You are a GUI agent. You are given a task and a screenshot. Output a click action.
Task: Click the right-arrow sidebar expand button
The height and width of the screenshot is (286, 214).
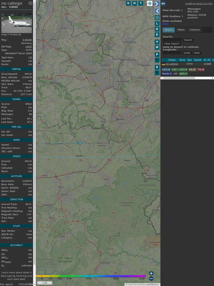[x=157, y=4]
